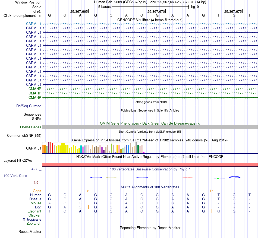258x238 pixels.
Task: Click the CARMIL1 label beside GTEx chart
Action: point(33,148)
